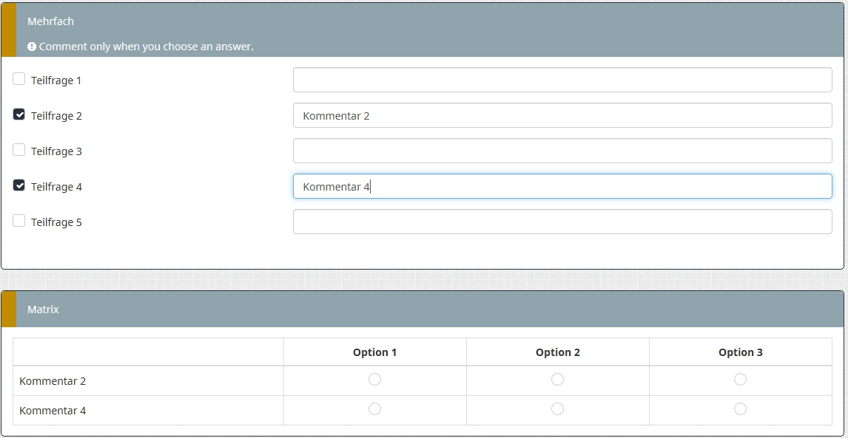
Task: Click the Matrix question title
Action: [x=43, y=309]
